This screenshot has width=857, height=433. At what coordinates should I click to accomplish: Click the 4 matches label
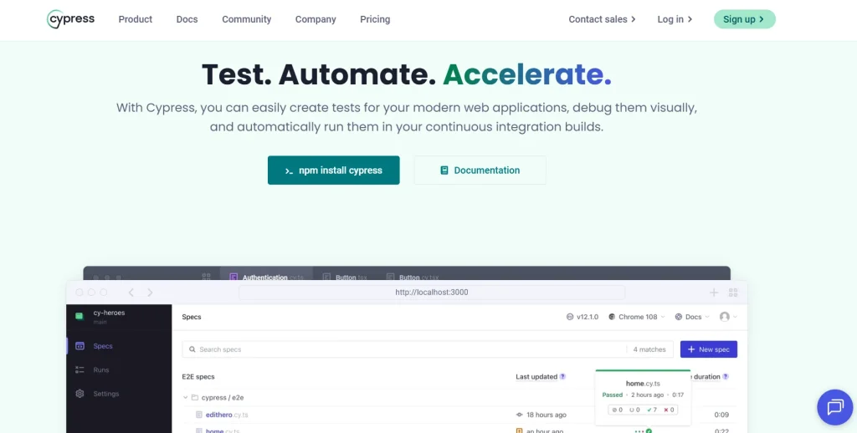[x=649, y=349]
